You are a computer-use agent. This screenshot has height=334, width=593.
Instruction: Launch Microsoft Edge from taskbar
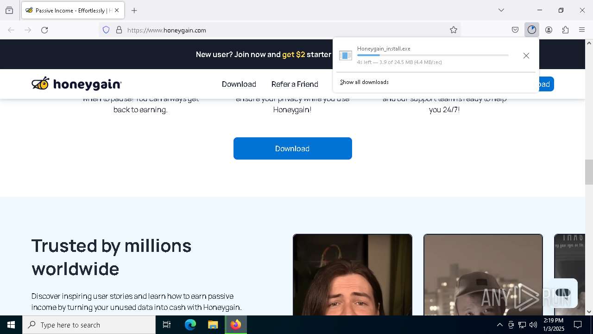coord(190,325)
